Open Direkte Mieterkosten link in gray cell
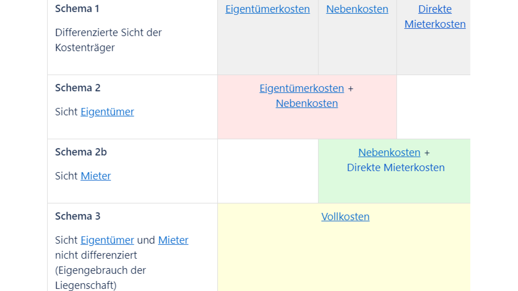 tap(435, 17)
